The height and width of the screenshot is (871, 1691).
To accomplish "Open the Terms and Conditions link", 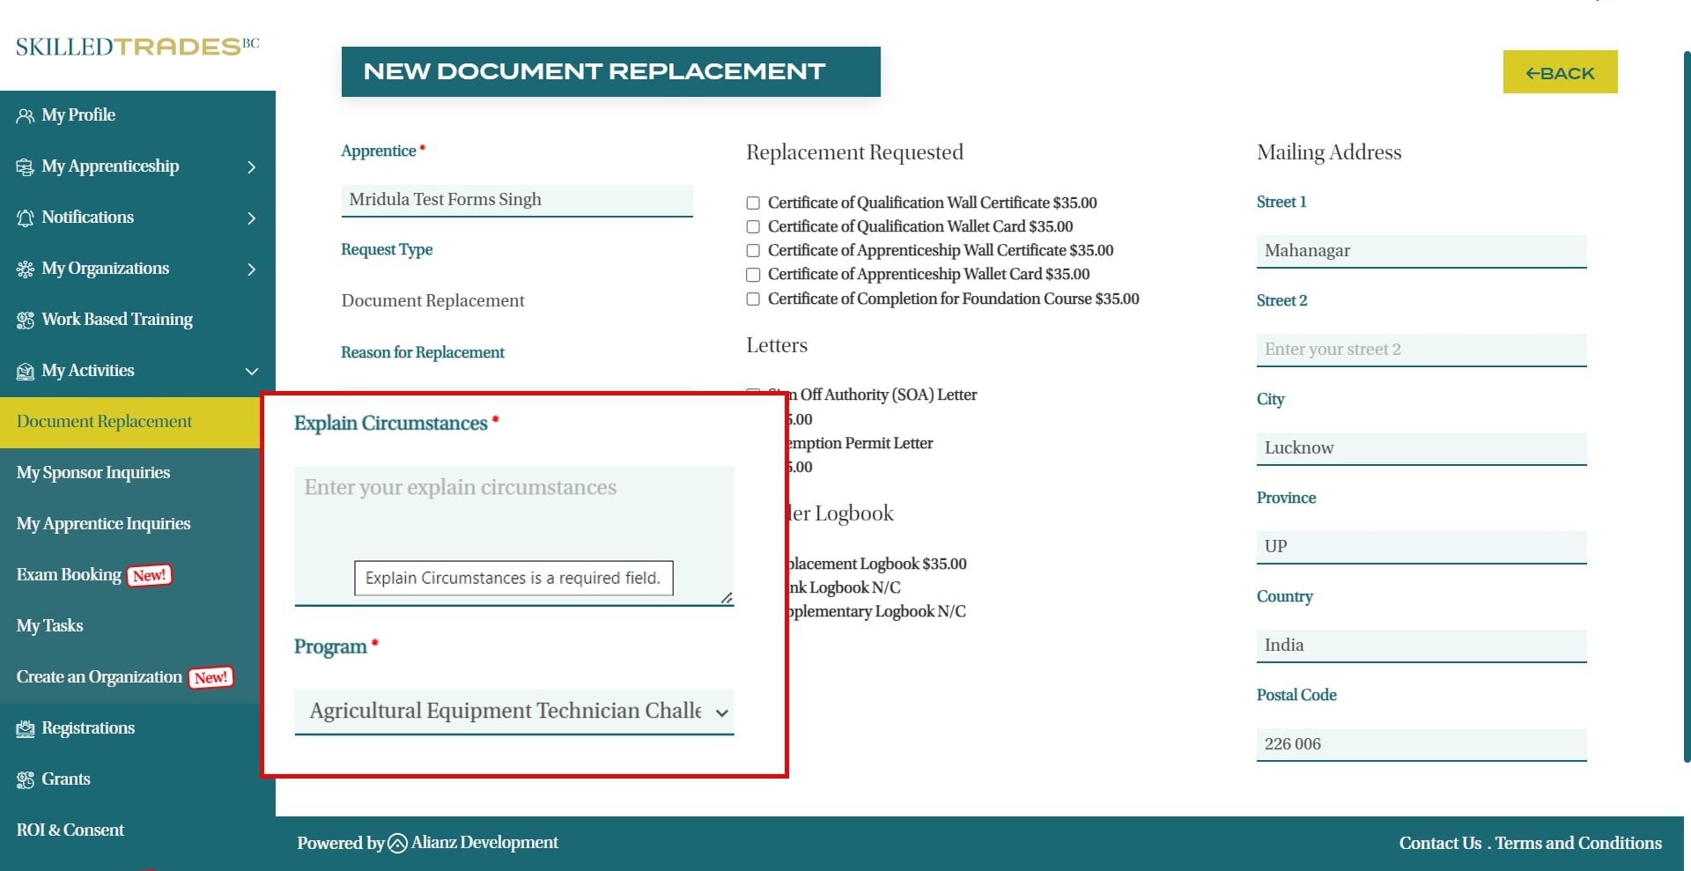I will pyautogui.click(x=1578, y=844).
